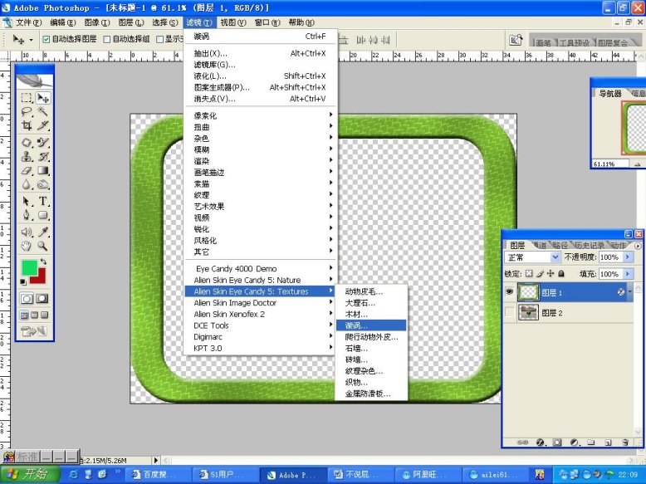Viewport: 646px width, 484px height.
Task: Open the 文件(F) menu
Action: coord(28,22)
